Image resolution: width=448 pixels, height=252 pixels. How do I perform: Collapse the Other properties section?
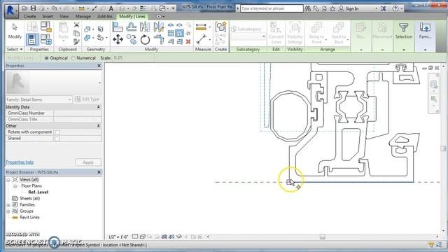click(x=98, y=126)
